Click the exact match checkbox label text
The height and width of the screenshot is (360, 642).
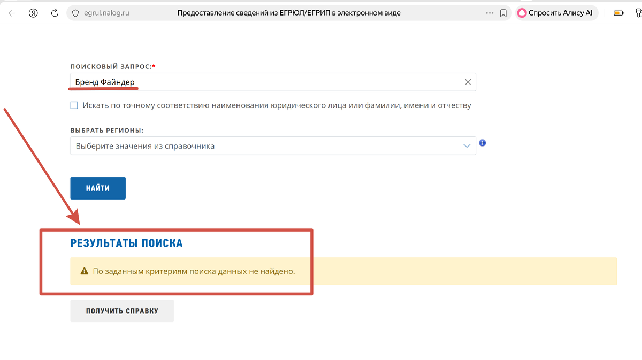pos(277,105)
